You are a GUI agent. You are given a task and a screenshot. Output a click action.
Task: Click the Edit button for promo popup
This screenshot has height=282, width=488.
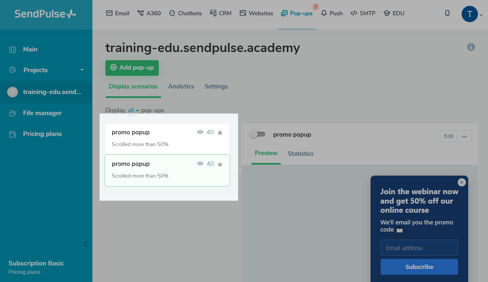click(449, 136)
